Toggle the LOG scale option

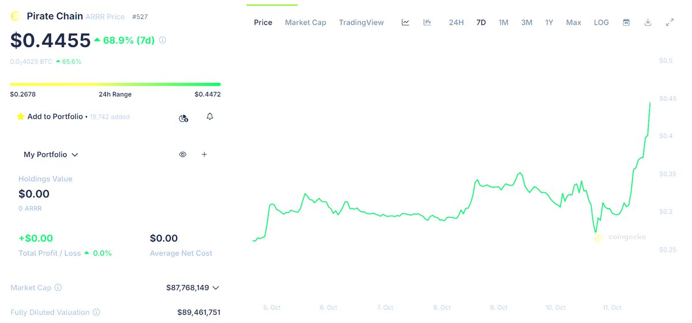tap(601, 22)
